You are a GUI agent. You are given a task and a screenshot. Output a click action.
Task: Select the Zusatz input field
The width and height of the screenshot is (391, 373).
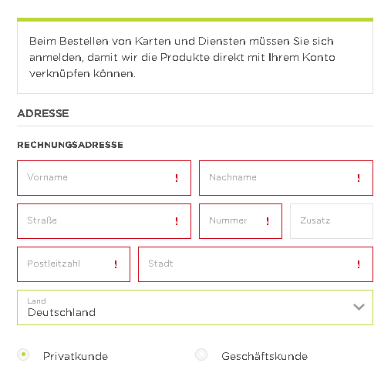[x=332, y=221]
